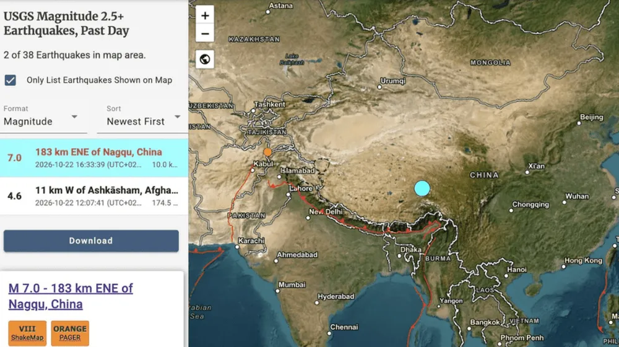
Task: Click the MONGOLIA country label
Action: pyautogui.click(x=490, y=62)
